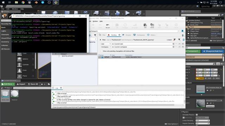Image resolution: width=225 pixels, height=126 pixels.
Task: Click the Launch icon in the Unreal toolbar
Action: [139, 13]
